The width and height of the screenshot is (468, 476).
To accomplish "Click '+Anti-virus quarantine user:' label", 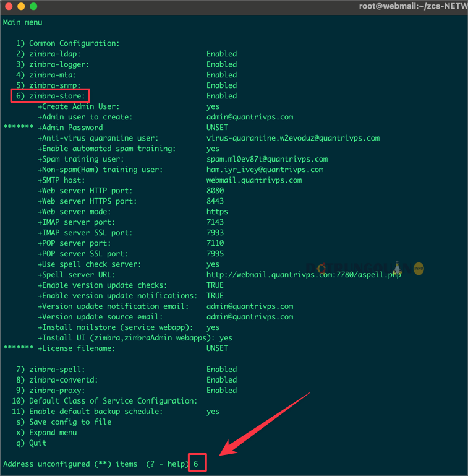I will [98, 138].
